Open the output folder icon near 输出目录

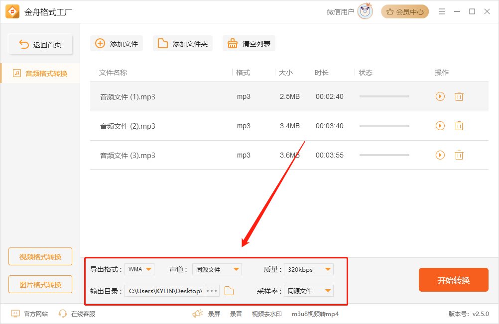[229, 291]
